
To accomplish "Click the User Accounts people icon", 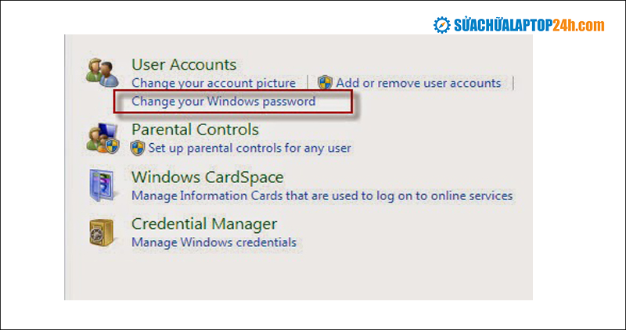I will point(103,72).
